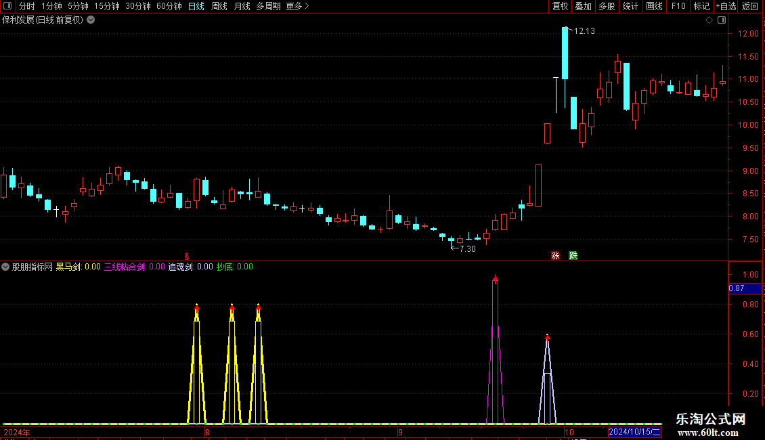Click the magenta 三线粘合剑 signal peak
765x440 pixels.
click(495, 279)
